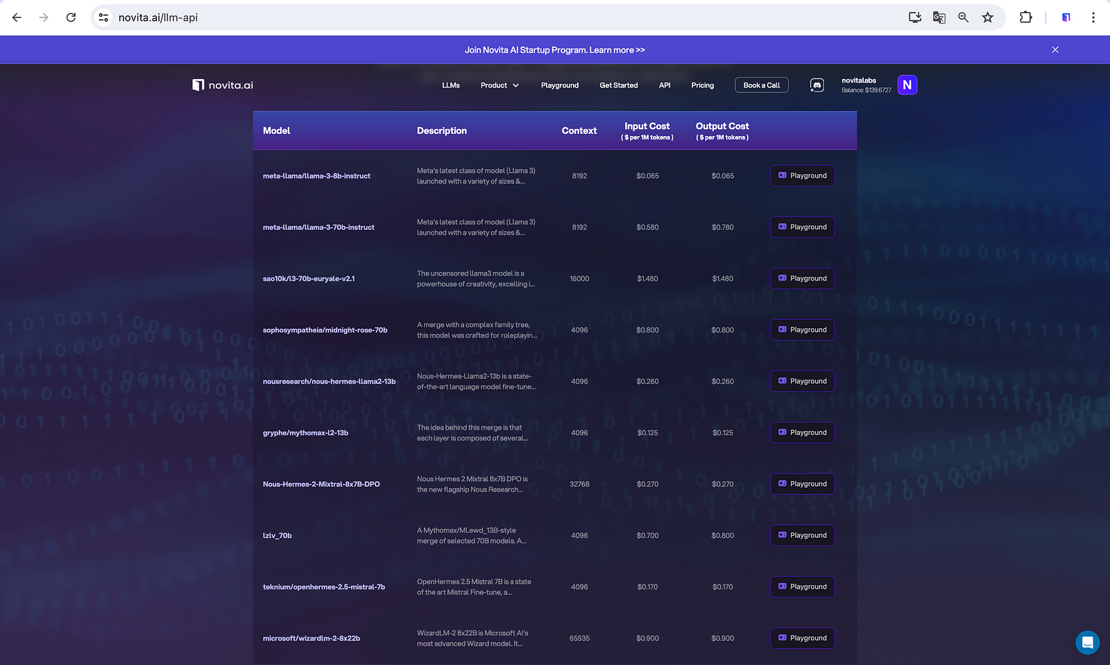This screenshot has height=665, width=1110.
Task: Click the Input Cost column header
Action: [x=647, y=131]
